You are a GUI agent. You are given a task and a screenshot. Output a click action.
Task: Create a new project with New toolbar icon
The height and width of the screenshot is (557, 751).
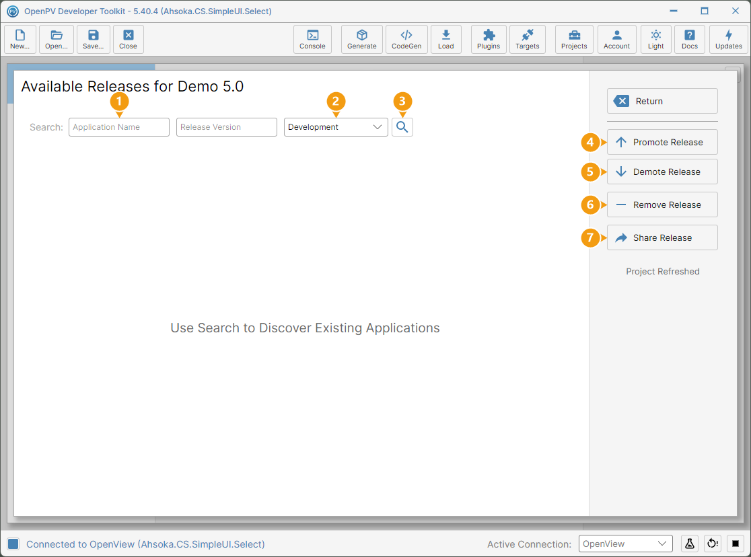(x=20, y=39)
